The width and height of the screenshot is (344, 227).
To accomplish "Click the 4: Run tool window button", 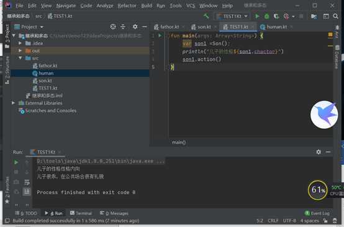I will tap(54, 213).
